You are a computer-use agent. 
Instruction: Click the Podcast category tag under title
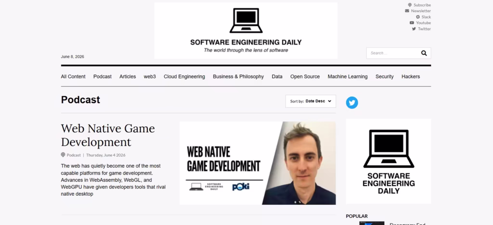click(x=74, y=155)
